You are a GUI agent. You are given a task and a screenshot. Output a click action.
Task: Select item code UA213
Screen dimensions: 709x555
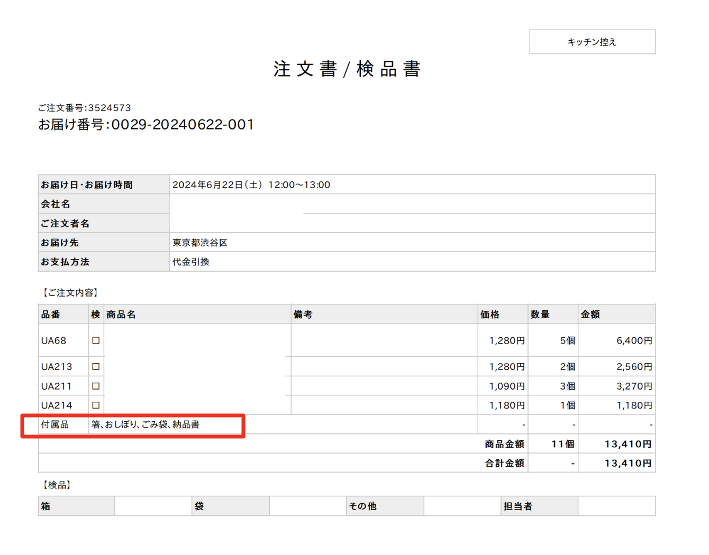57,367
